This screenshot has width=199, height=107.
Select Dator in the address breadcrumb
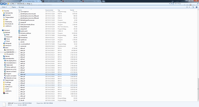[x=13, y=4]
